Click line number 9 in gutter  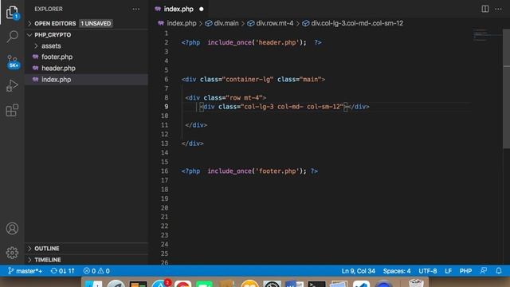167,106
